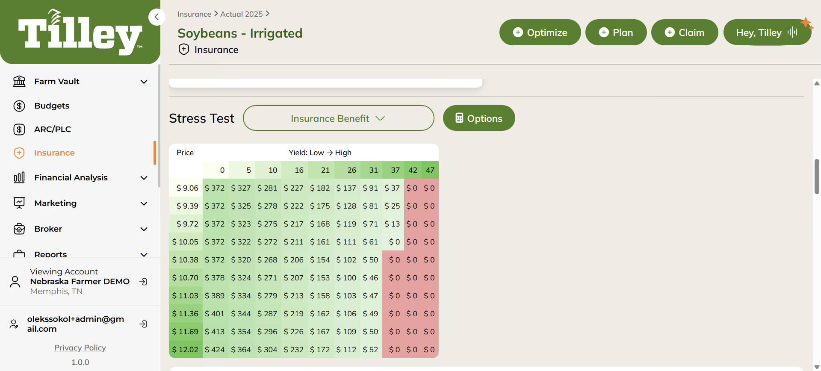Click the Marketing presentation-board icon
821x371 pixels.
[19, 203]
